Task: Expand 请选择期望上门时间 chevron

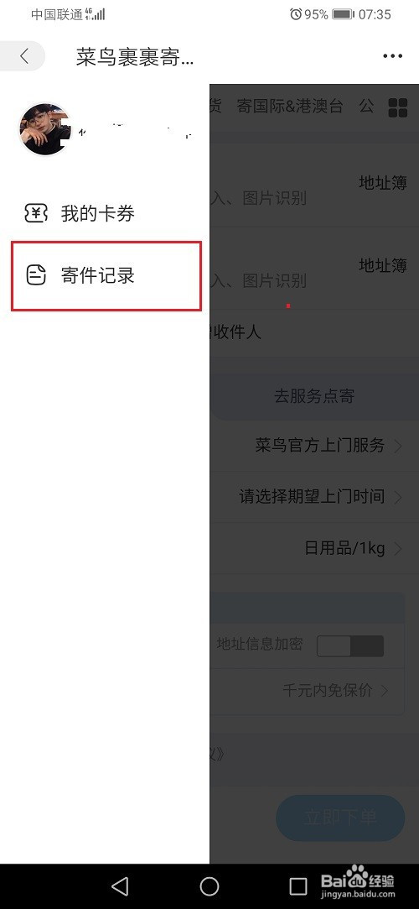Action: (x=398, y=498)
